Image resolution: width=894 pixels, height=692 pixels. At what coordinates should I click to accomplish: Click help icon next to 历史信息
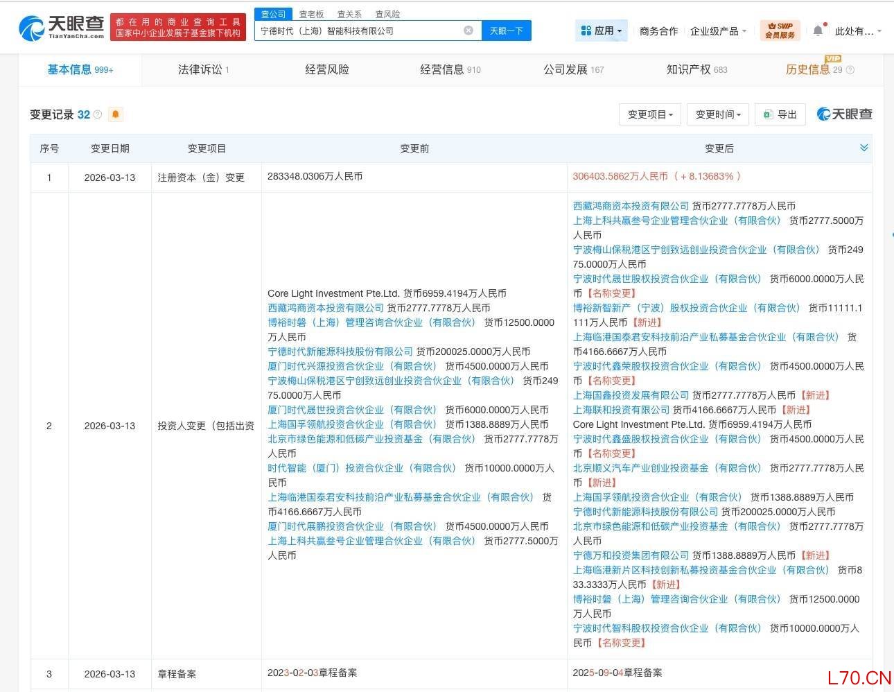pyautogui.click(x=850, y=70)
